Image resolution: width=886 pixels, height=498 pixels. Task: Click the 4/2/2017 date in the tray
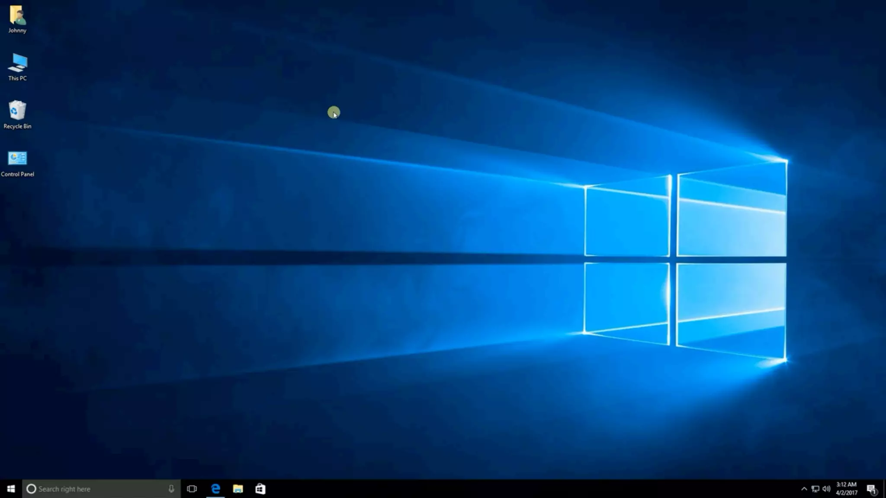(x=846, y=493)
